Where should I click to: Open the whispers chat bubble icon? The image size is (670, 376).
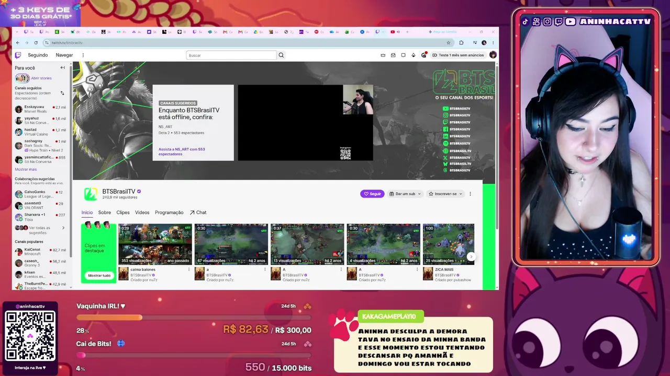click(403, 55)
